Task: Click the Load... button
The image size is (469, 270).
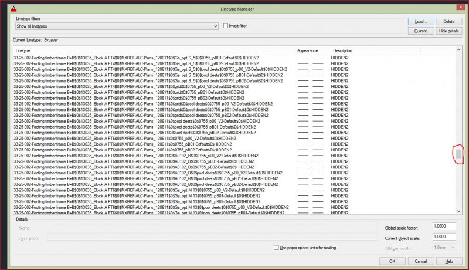Action: click(421, 22)
